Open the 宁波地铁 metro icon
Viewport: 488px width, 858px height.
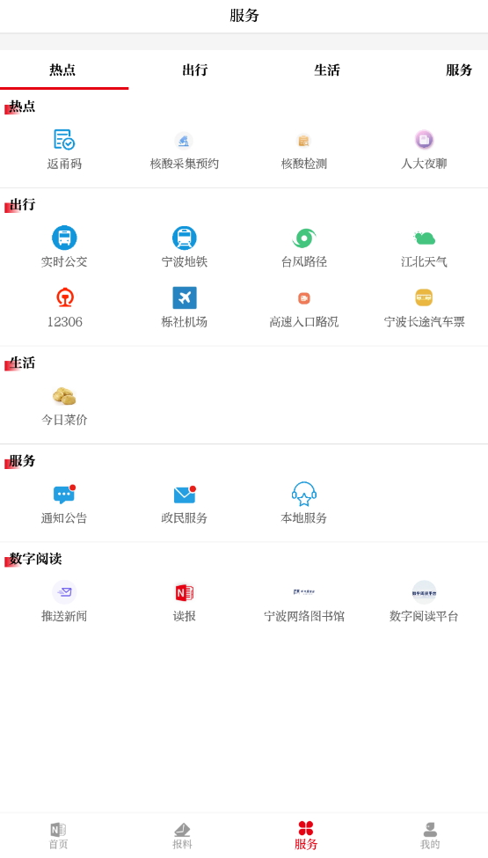(184, 238)
